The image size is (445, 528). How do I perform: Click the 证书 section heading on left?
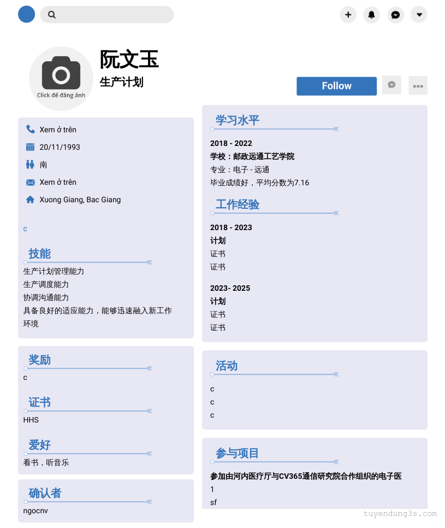(x=40, y=402)
